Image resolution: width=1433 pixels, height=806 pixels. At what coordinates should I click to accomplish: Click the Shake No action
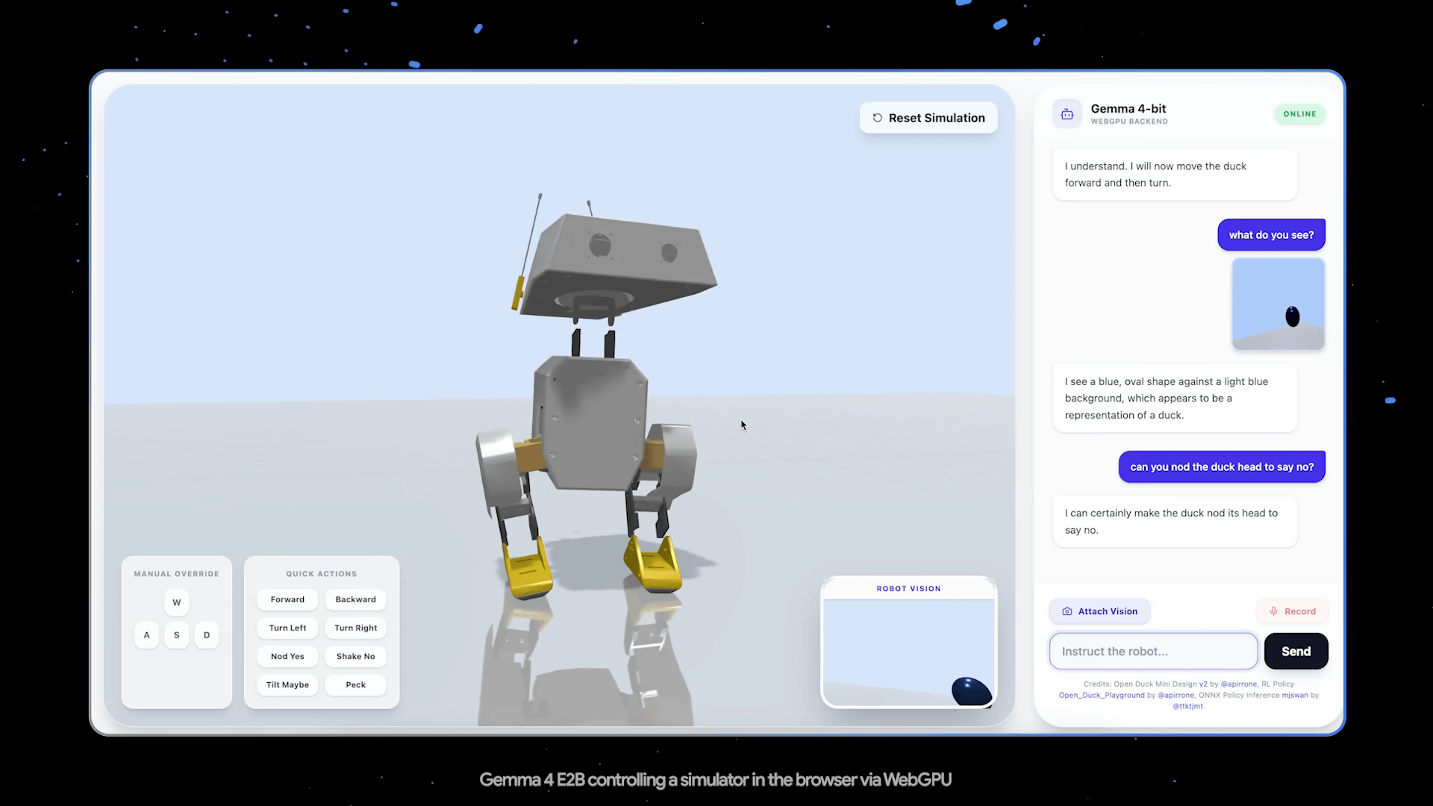point(355,656)
